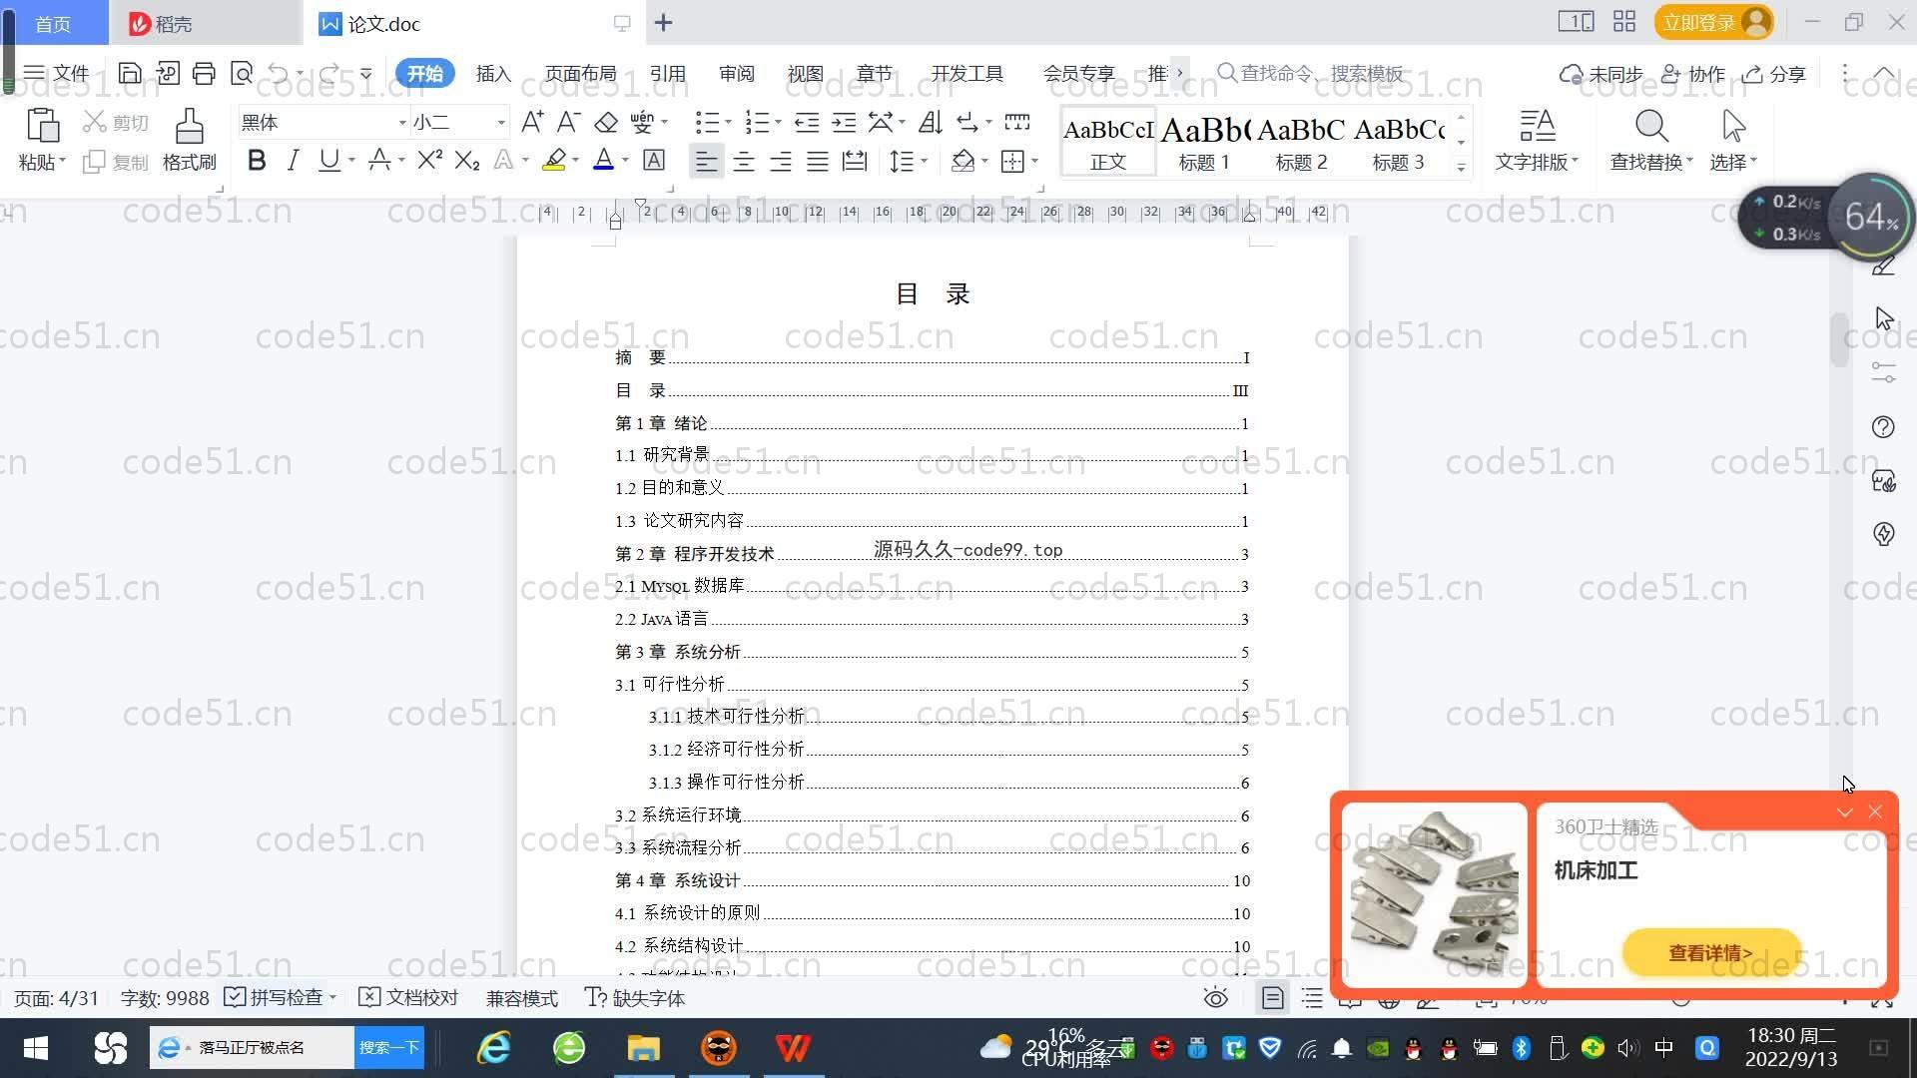Click Increase indent icon
Screen dimensions: 1917x1078
(x=844, y=122)
